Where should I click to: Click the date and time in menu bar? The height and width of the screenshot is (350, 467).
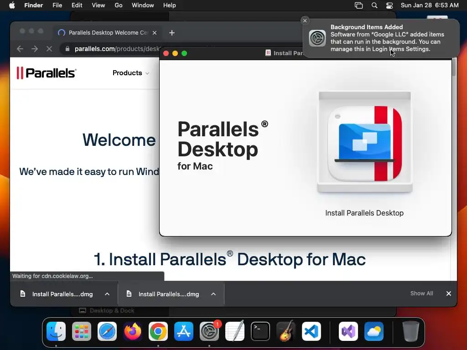coord(430,5)
